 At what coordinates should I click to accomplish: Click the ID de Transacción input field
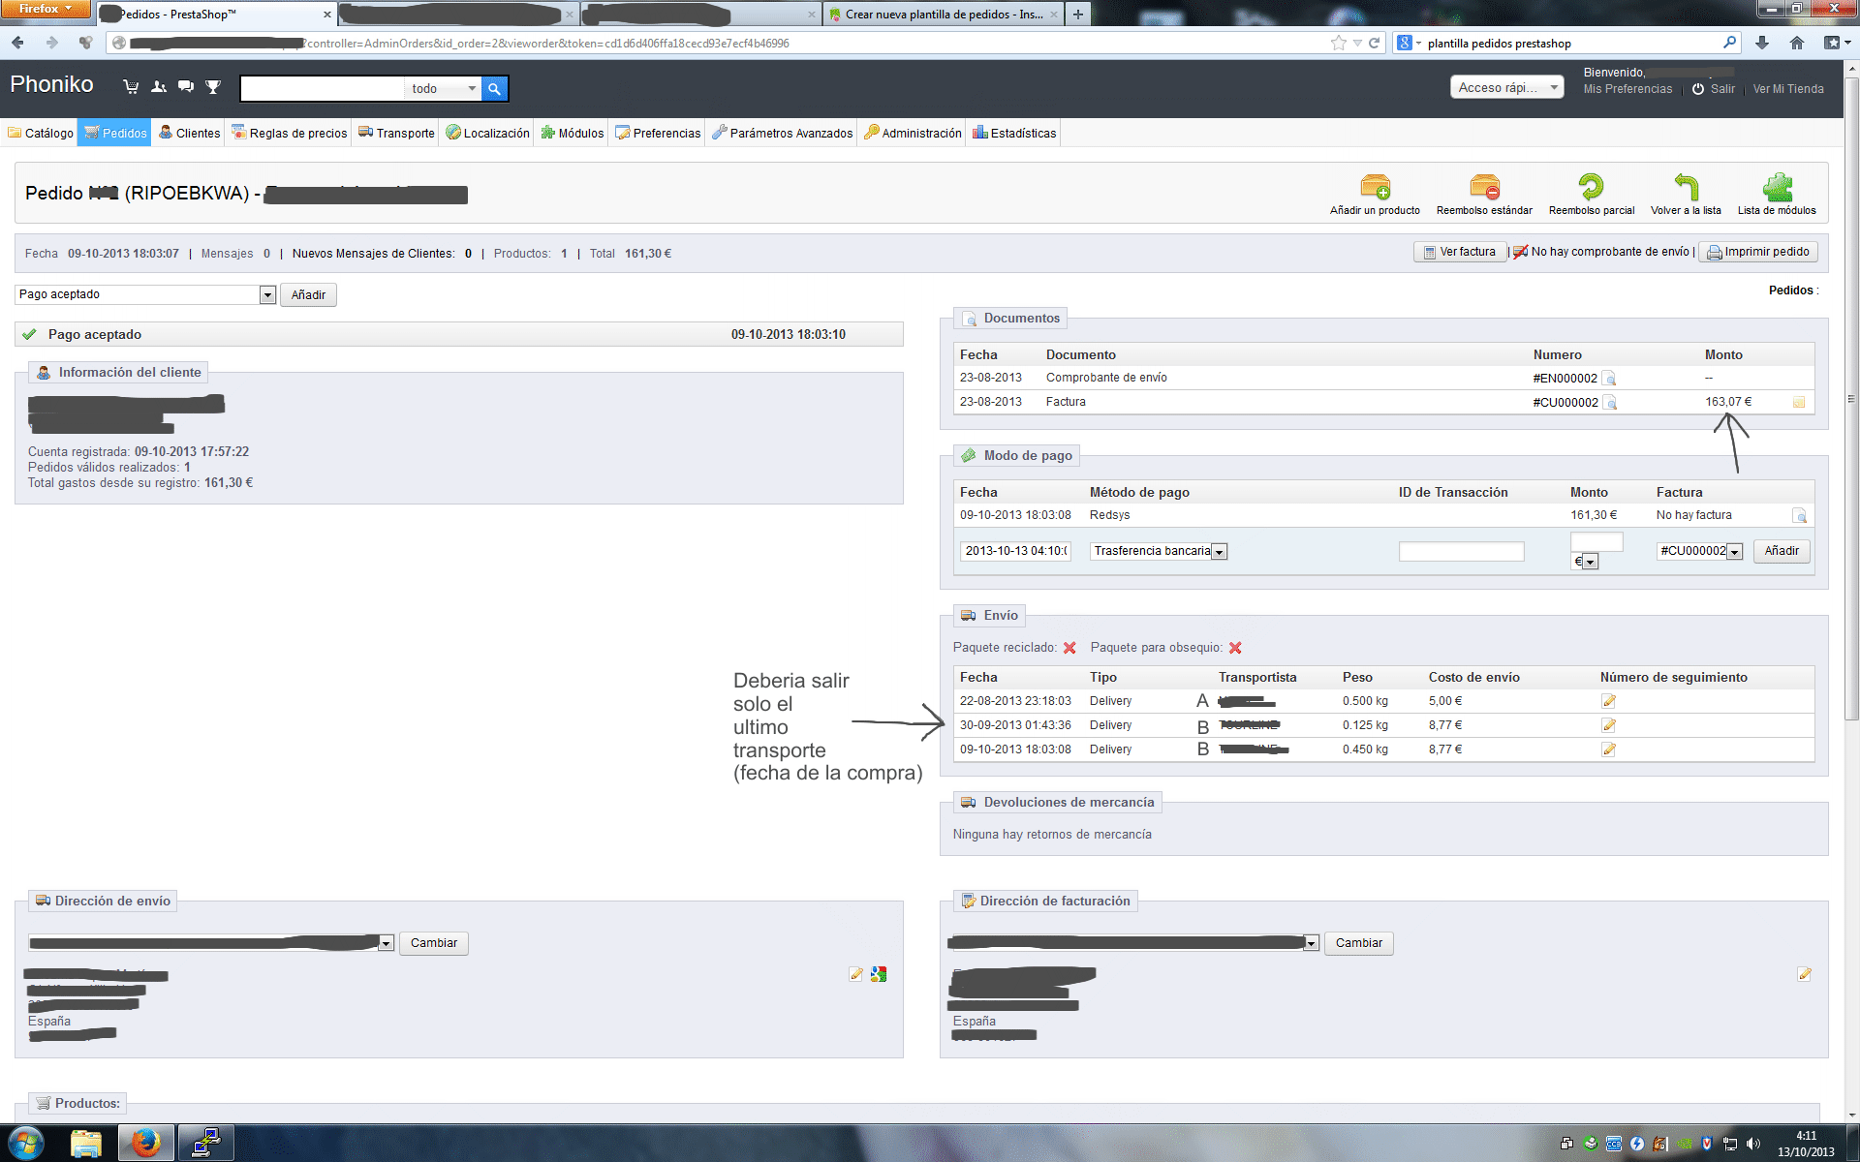point(1461,552)
